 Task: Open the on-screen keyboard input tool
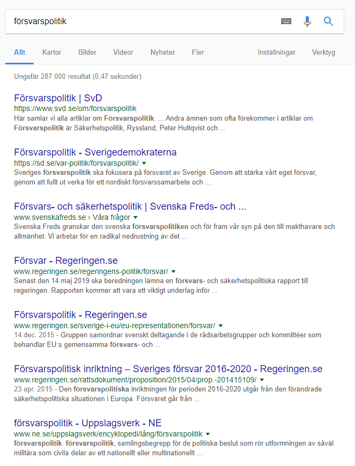(286, 21)
